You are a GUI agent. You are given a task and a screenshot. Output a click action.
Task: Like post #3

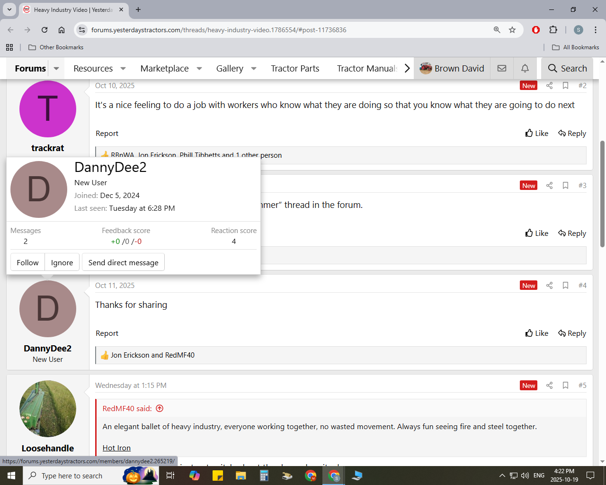tap(536, 234)
